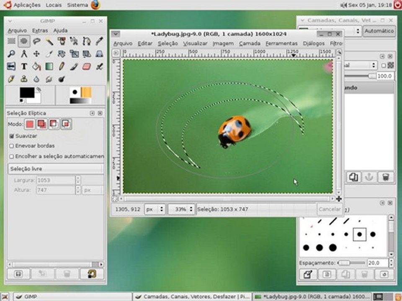The image size is (402, 301).
Task: Click the Largura value stepper
Action: click(78, 180)
